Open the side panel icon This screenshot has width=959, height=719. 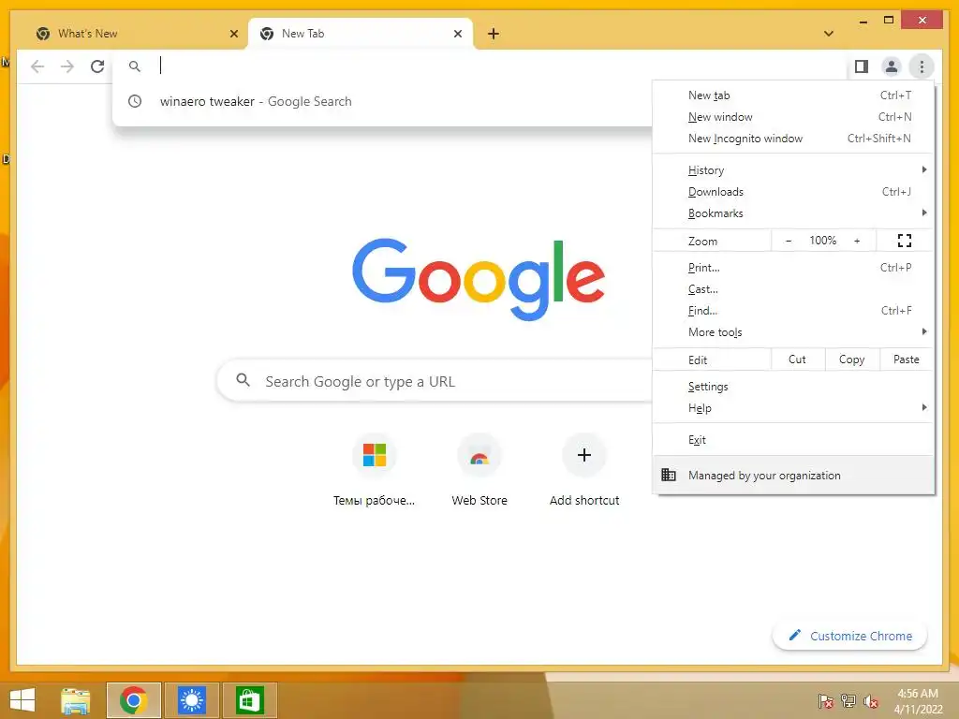click(862, 66)
